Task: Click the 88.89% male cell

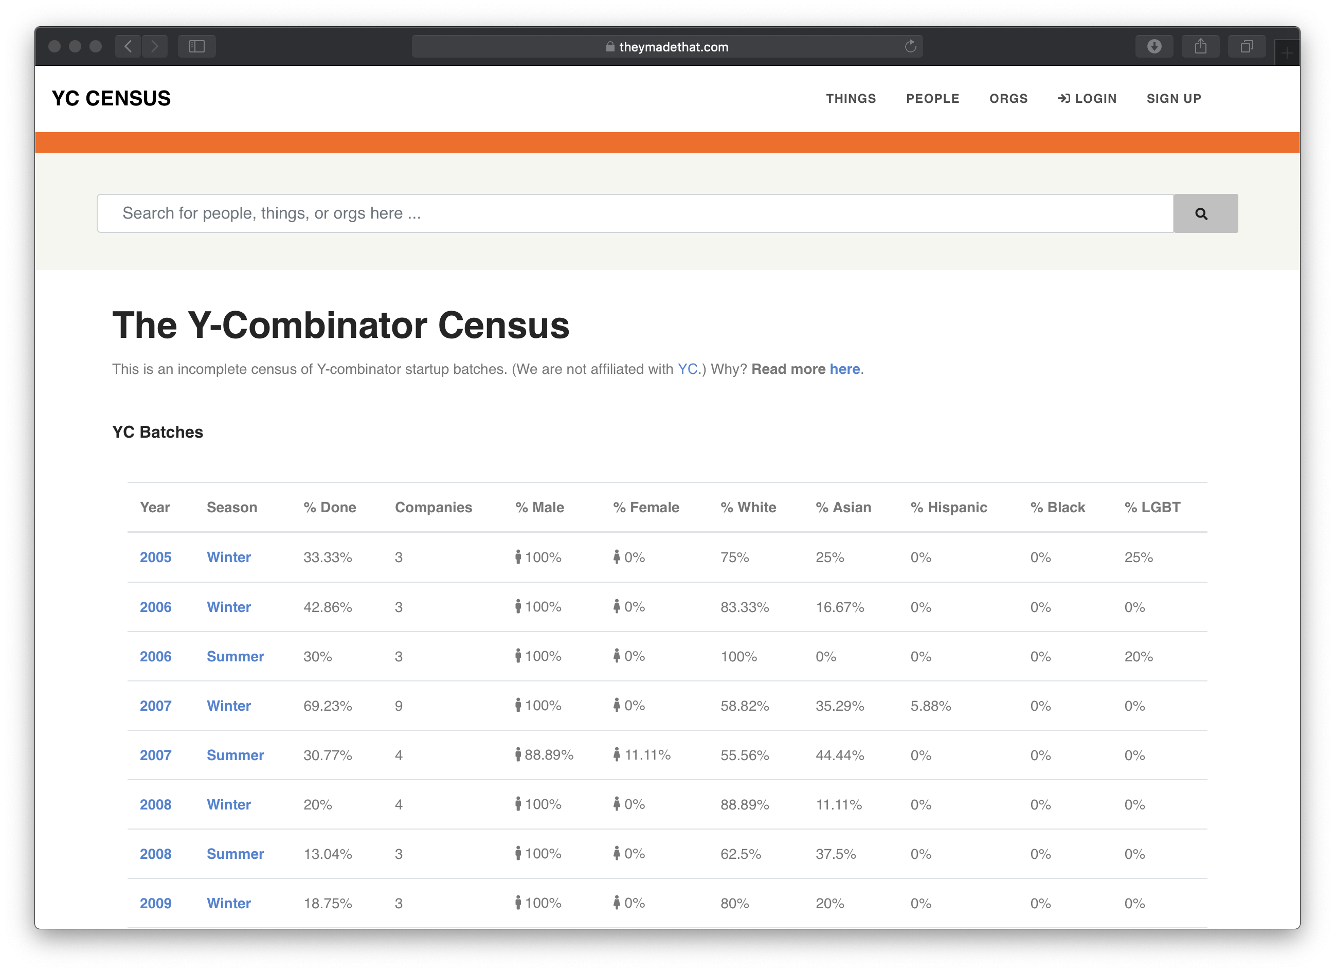Action: 545,755
